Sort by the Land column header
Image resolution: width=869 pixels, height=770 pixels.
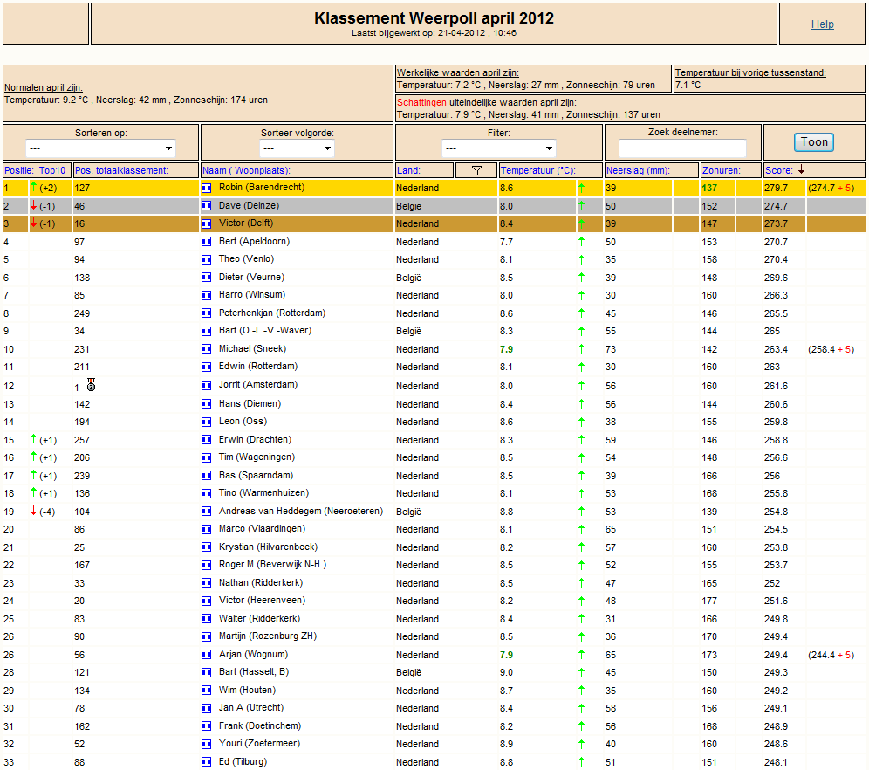[x=408, y=170]
